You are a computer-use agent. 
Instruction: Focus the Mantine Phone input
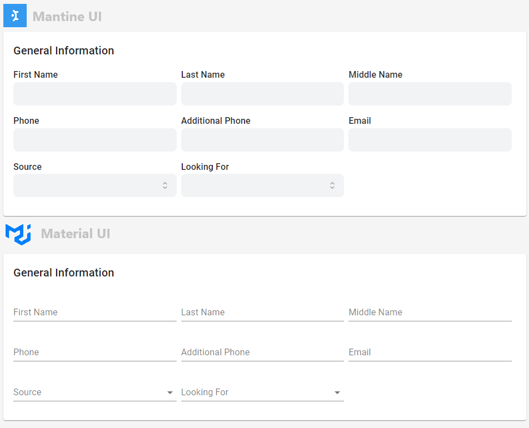95,139
